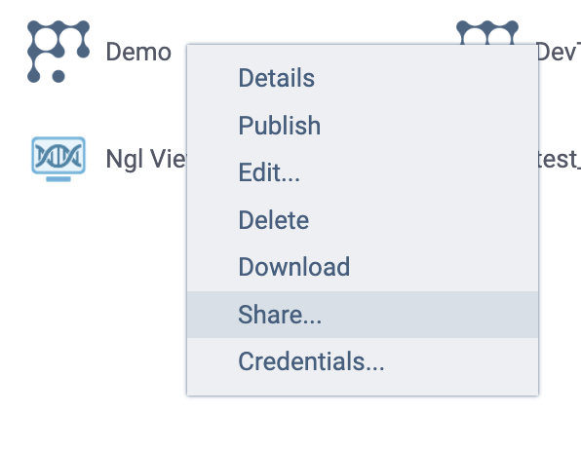Click the Demo package name label
This screenshot has width=581, height=452.
138,52
